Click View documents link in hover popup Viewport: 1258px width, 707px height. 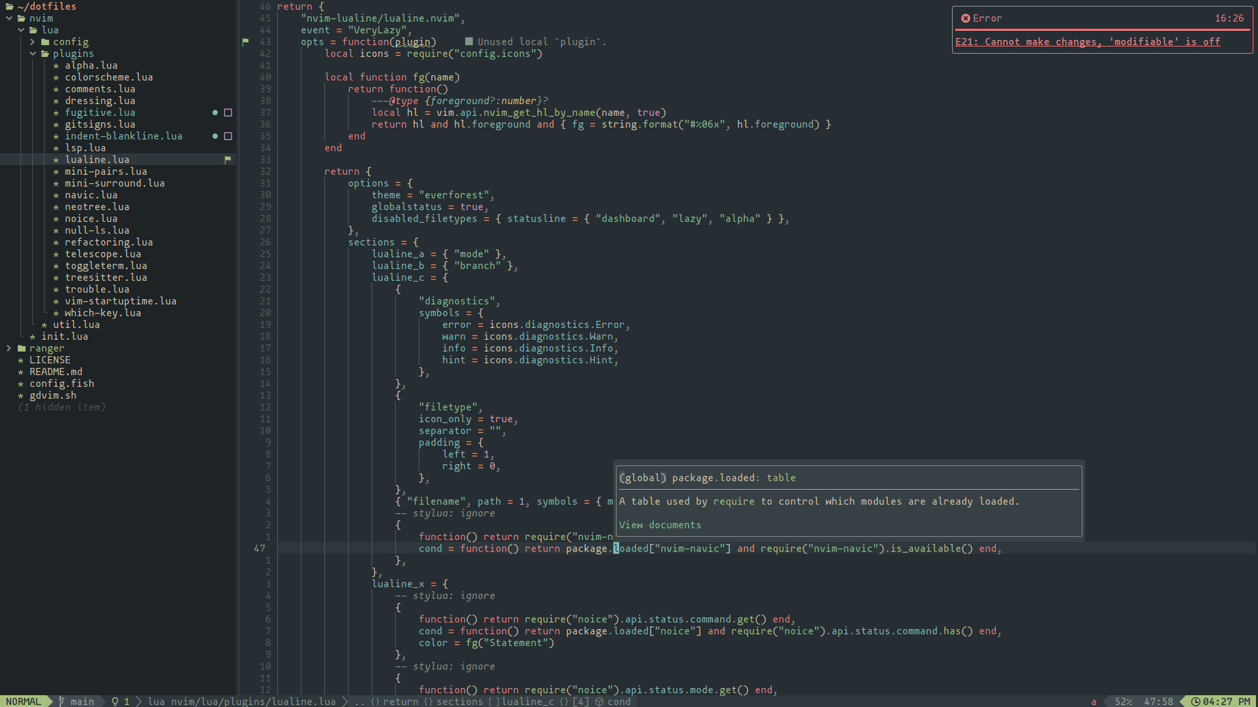(660, 525)
